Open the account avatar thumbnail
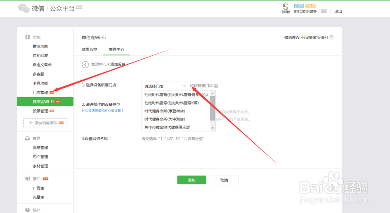This screenshot has height=213, width=390. point(285,8)
